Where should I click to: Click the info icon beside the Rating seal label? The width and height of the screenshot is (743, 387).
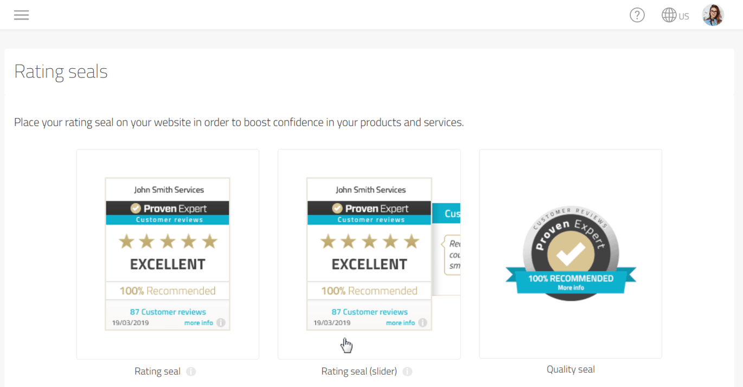coord(190,371)
